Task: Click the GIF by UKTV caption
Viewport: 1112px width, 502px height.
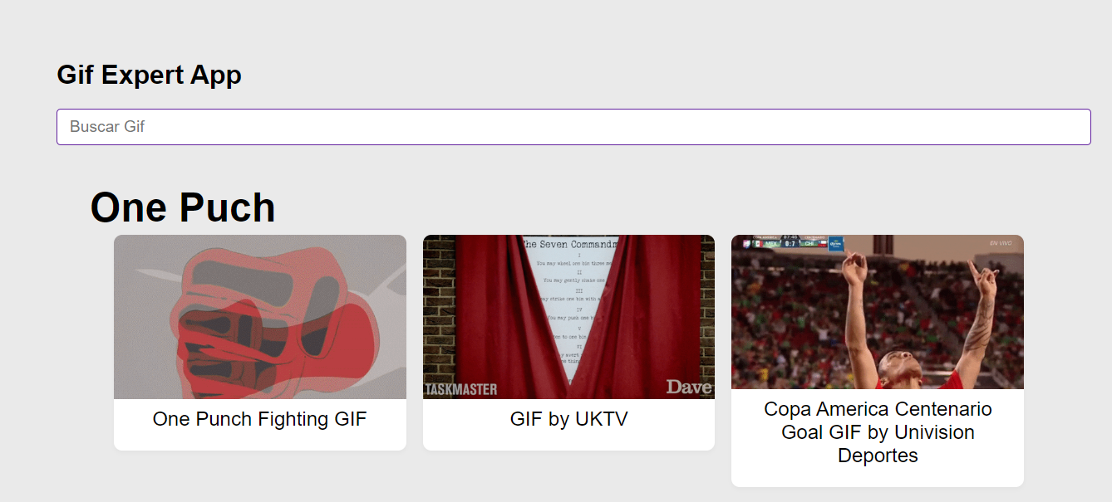Action: [568, 419]
